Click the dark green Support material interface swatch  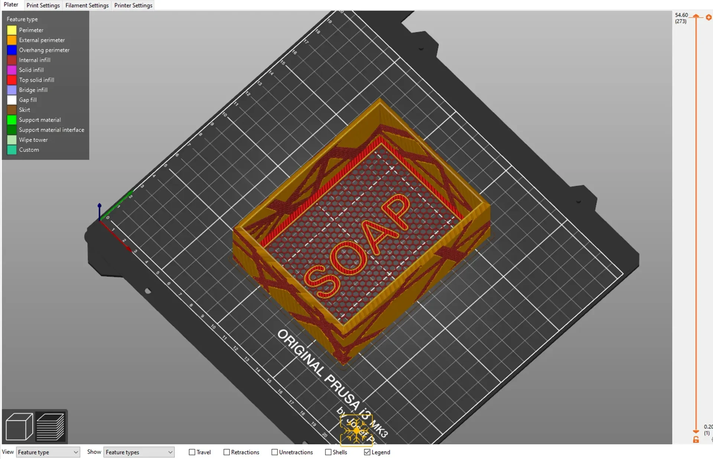(x=12, y=130)
